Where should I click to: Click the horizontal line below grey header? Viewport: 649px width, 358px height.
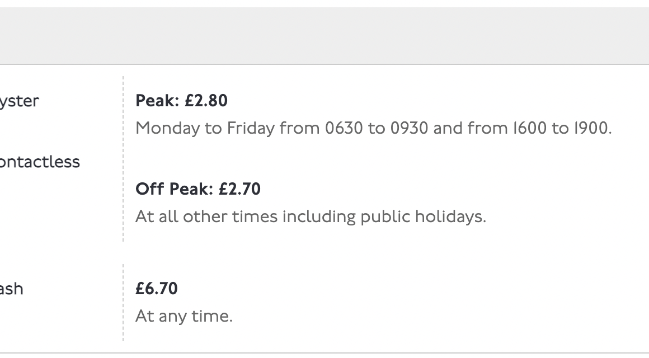pyautogui.click(x=324, y=64)
